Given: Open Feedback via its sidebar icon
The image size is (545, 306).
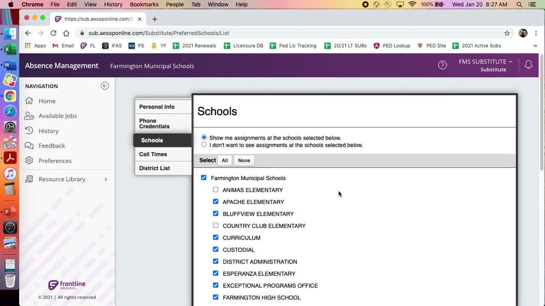Looking at the screenshot, I should coord(29,145).
